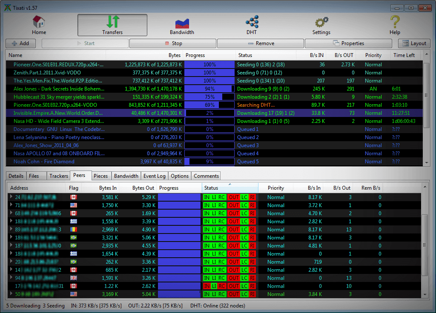Open the lower Bandwidth tab
Screen dimensions: 436x313
pos(126,176)
